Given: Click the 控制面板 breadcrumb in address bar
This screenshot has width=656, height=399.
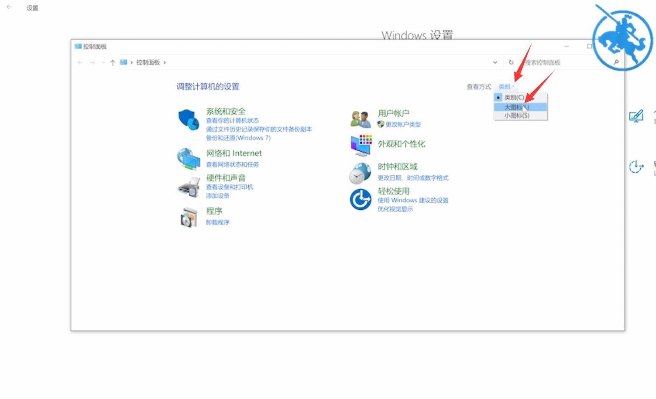Looking at the screenshot, I should 148,62.
